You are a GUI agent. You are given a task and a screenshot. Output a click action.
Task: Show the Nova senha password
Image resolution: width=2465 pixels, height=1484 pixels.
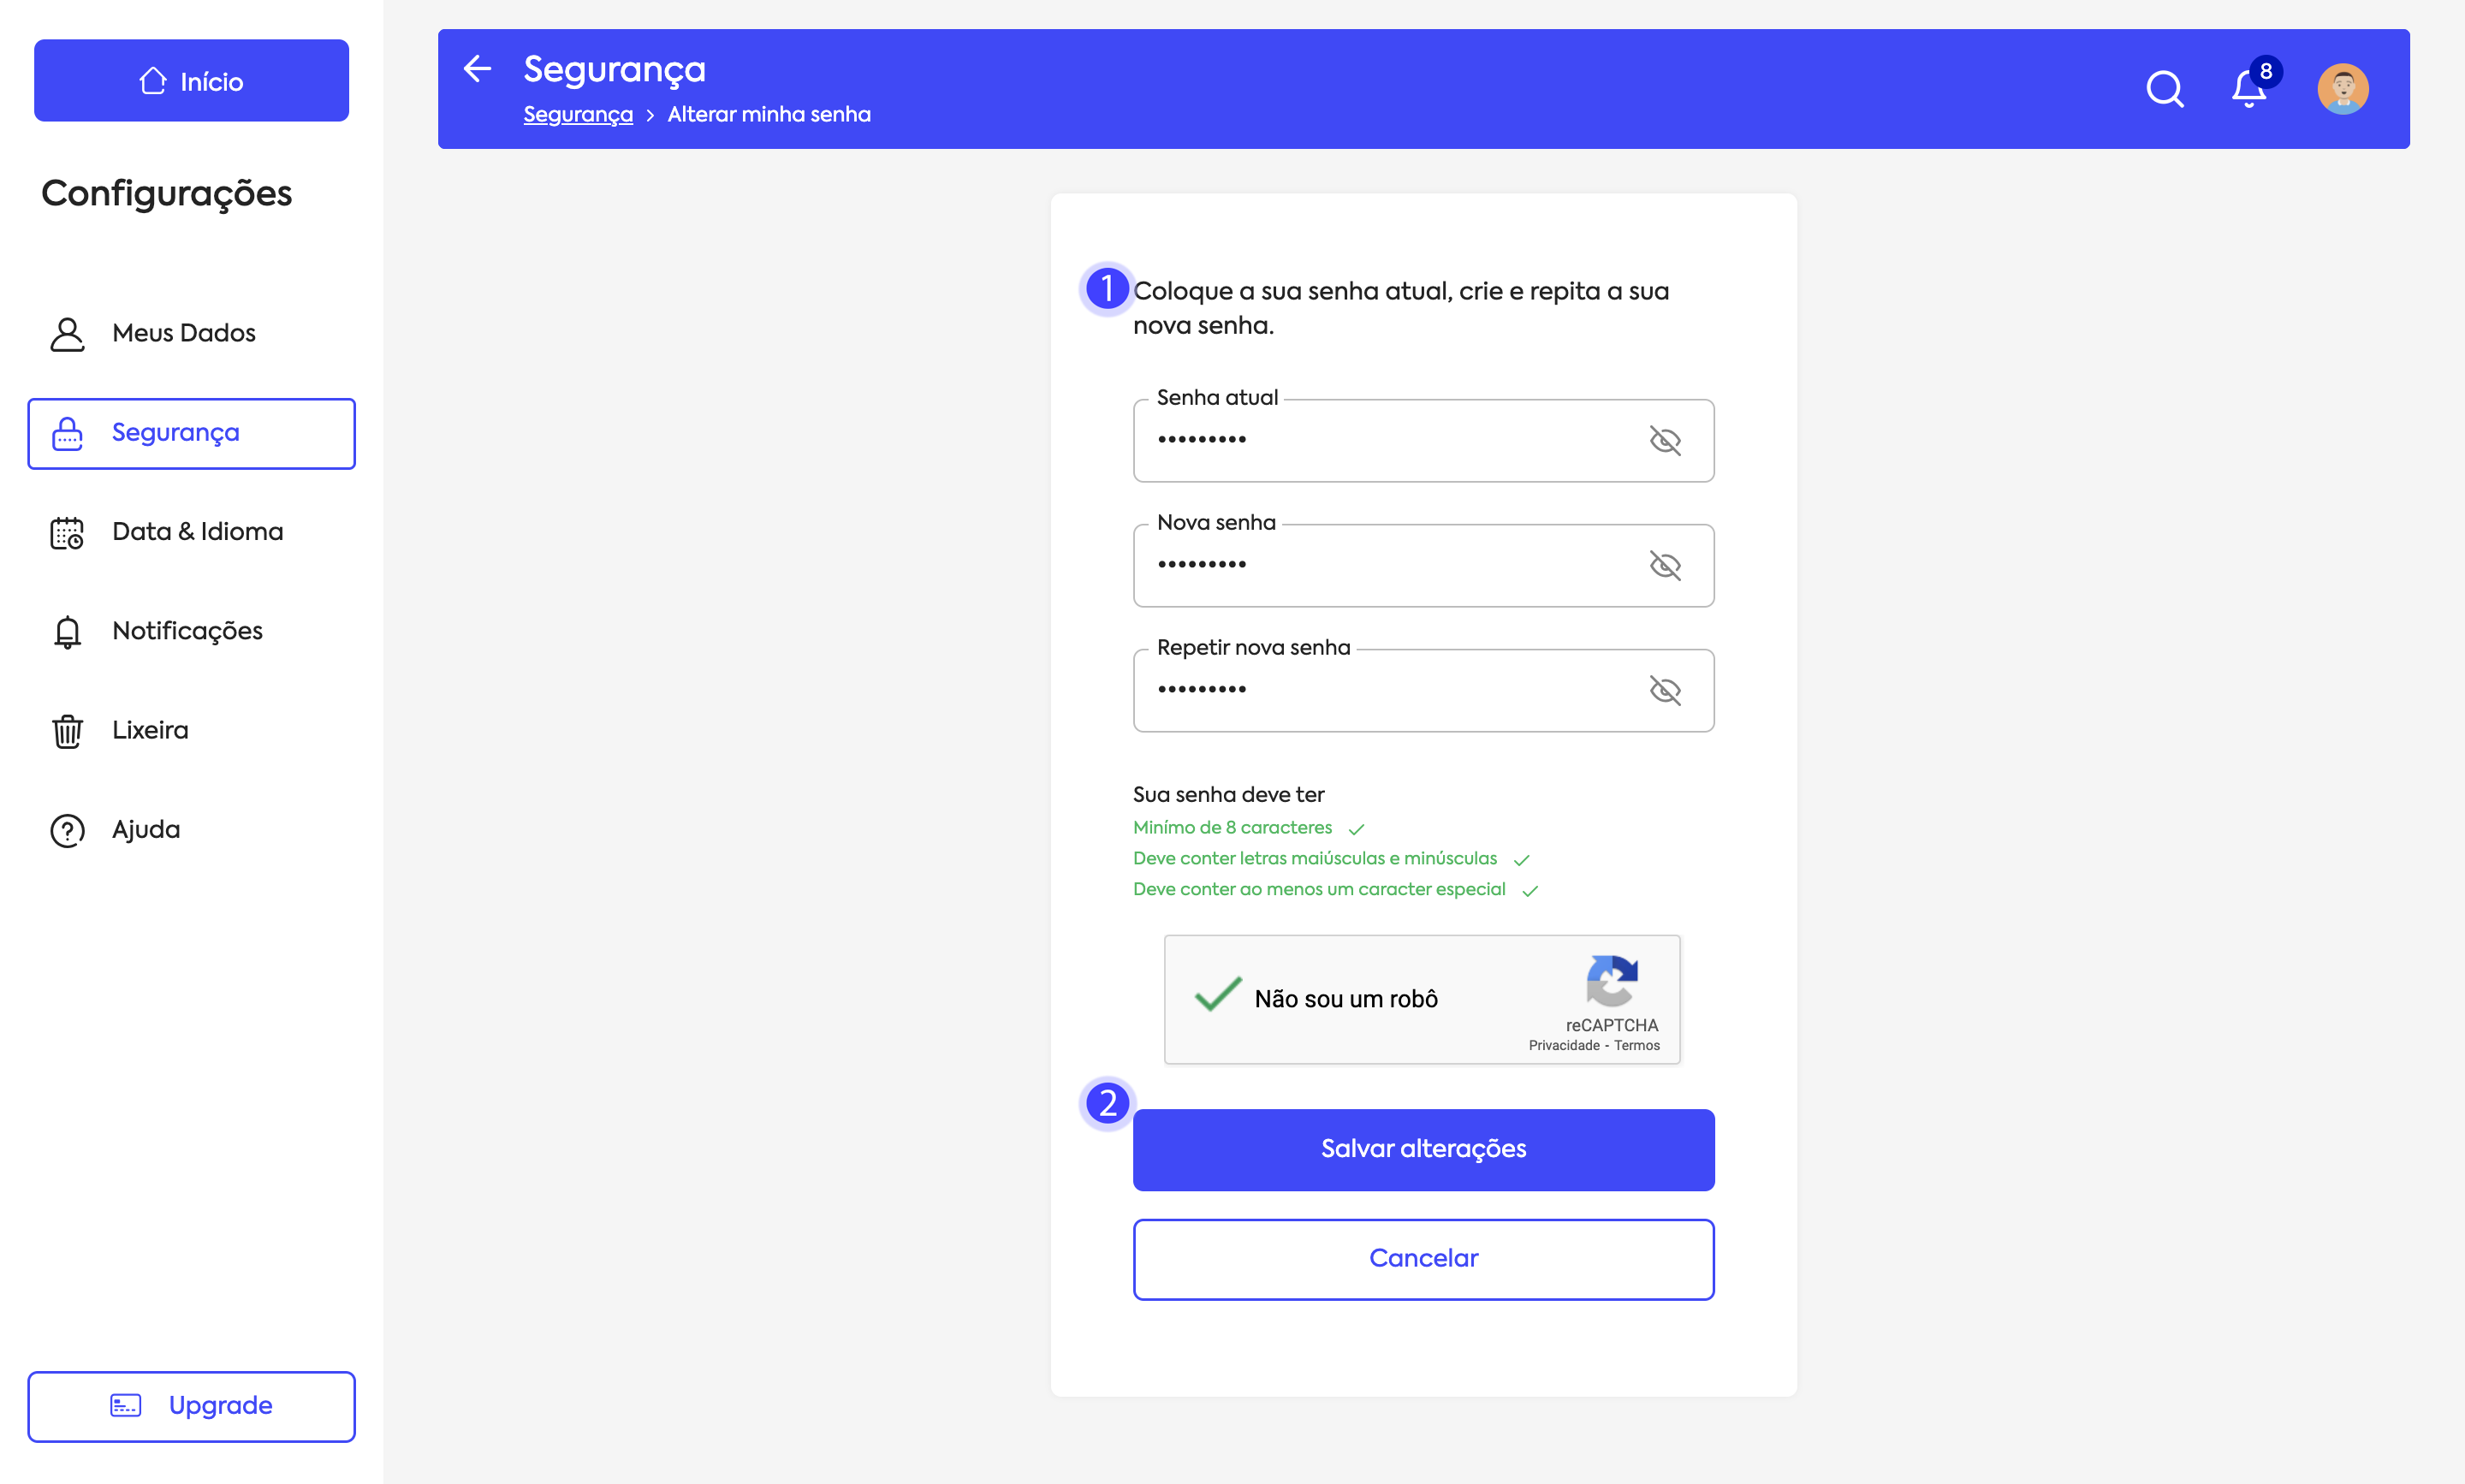(1664, 566)
